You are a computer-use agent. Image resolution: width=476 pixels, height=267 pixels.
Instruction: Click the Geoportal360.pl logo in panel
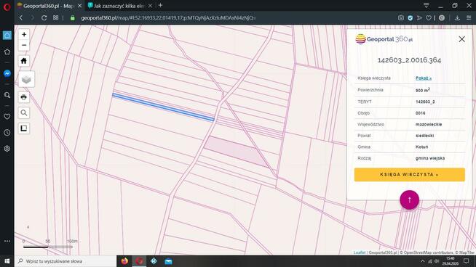384,39
